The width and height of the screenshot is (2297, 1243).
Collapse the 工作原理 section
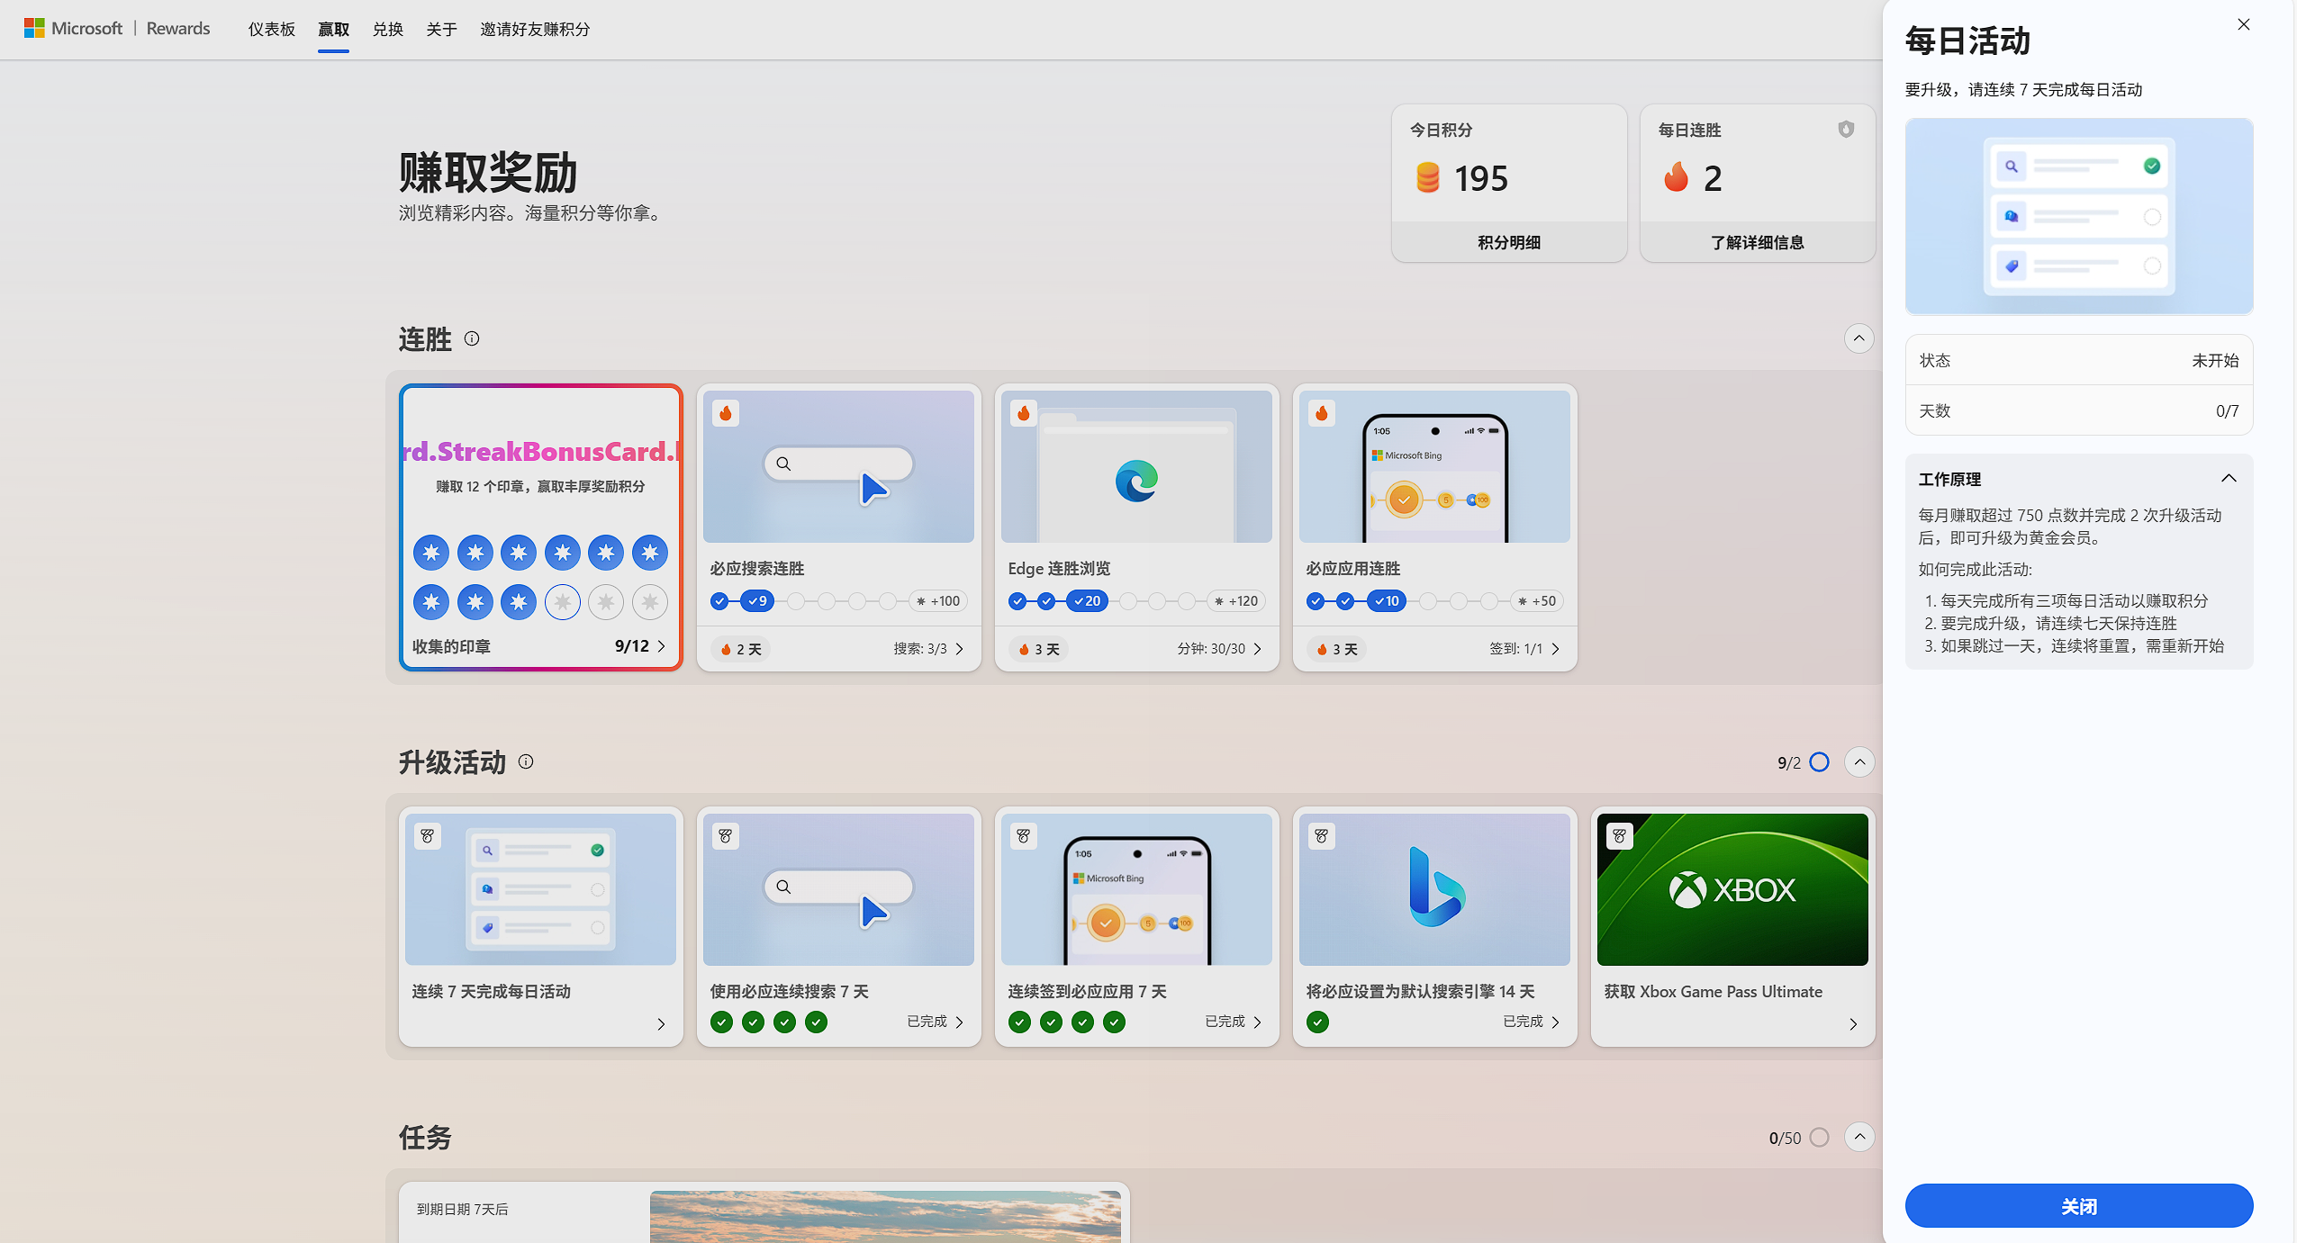click(x=2229, y=479)
